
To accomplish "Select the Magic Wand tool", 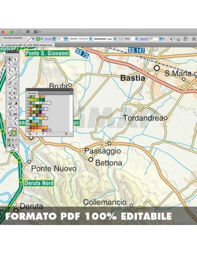I will pos(10,64).
